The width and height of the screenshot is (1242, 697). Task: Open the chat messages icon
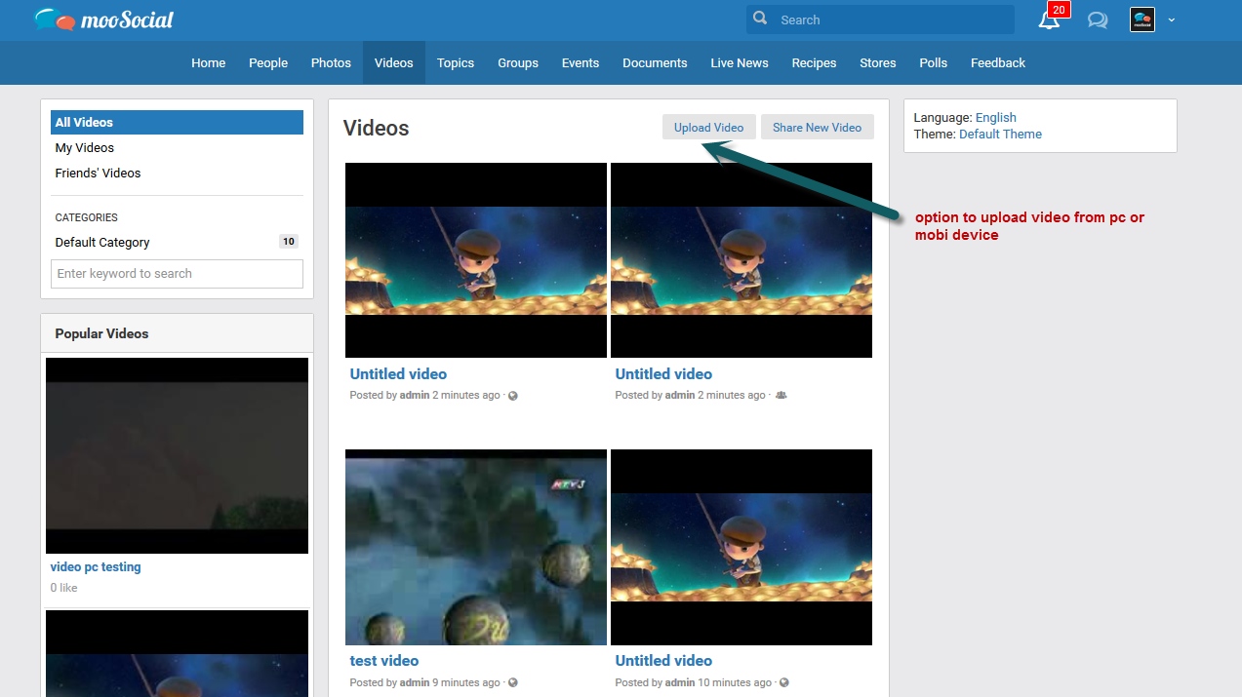1098,20
